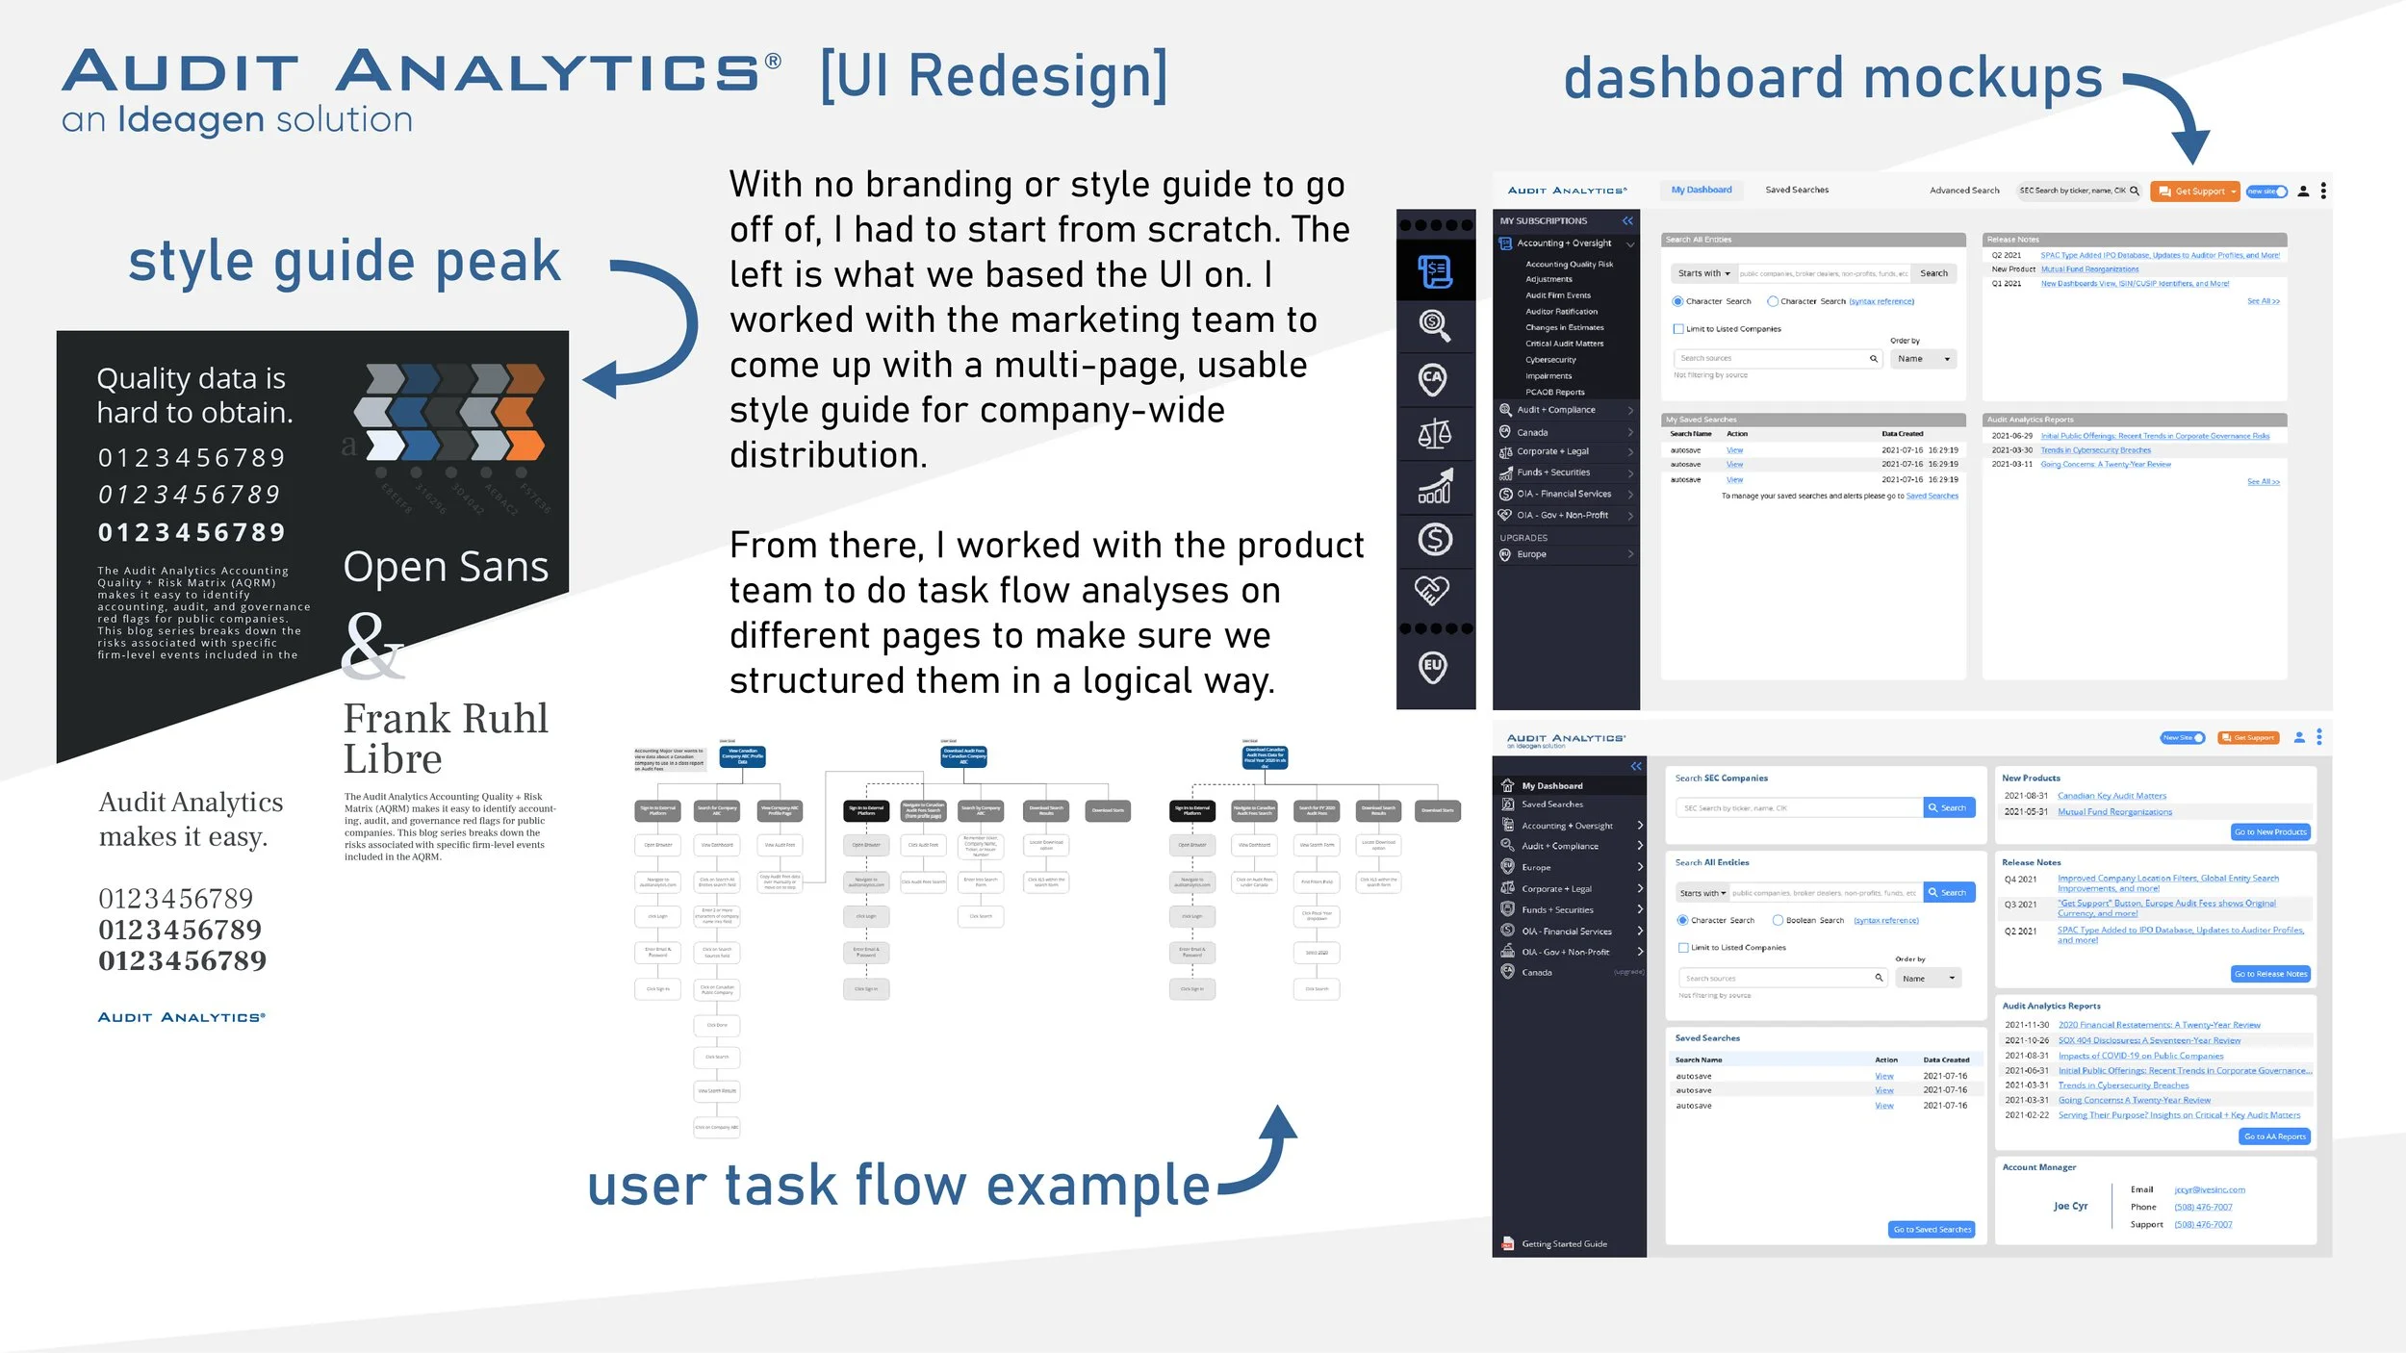Click the white chevron swatch in style guide
Screen dimensions: 2406x1353
tap(386, 446)
